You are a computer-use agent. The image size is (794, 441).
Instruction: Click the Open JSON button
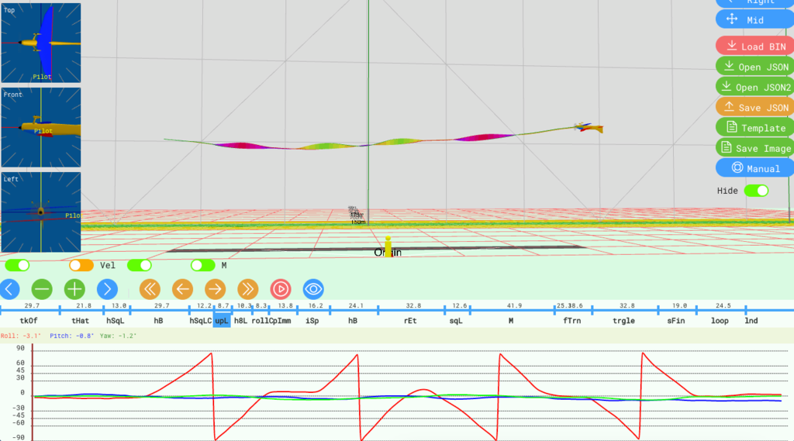pos(754,67)
